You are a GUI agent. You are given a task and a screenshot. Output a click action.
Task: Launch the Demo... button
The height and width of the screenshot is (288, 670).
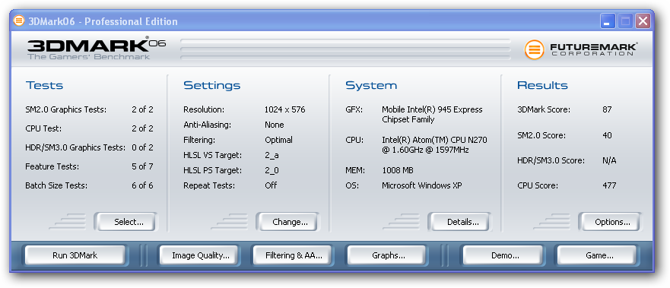(503, 255)
